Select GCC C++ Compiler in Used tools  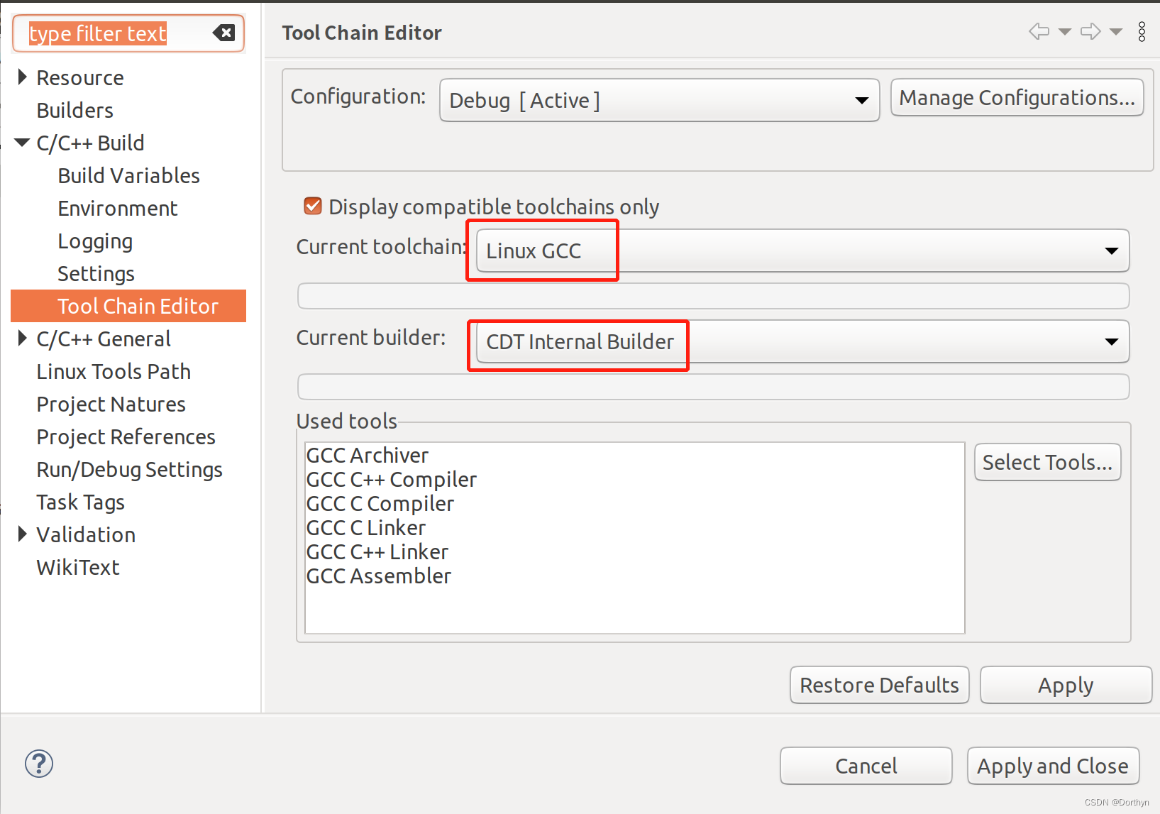(x=391, y=479)
